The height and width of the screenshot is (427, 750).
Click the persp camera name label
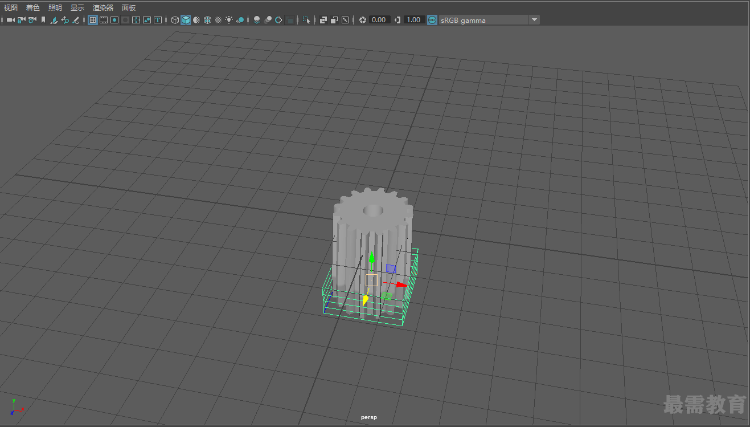click(x=369, y=417)
